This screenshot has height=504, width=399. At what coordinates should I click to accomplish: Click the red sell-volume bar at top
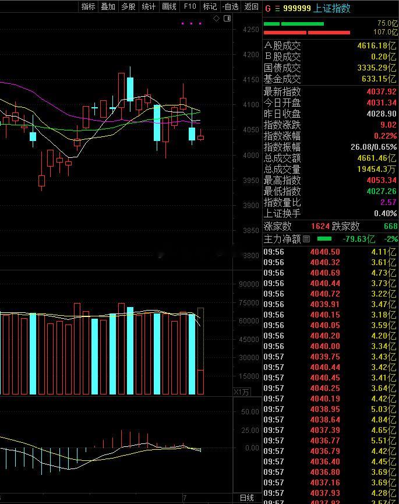[307, 33]
